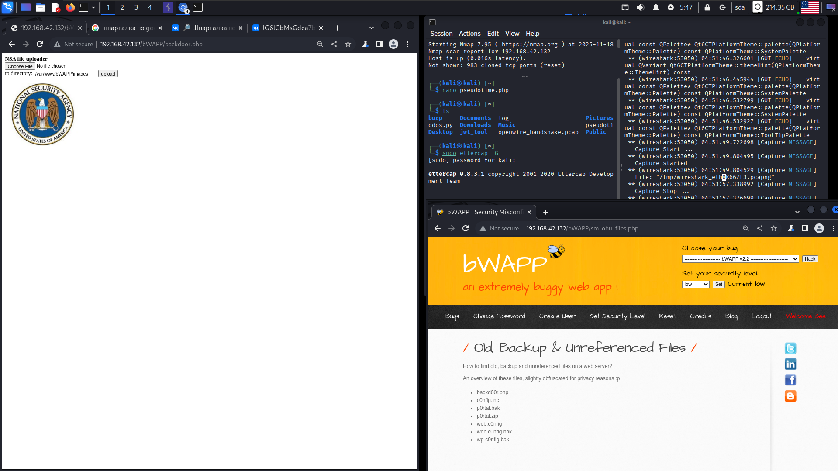Open the Change Password link
The image size is (838, 471).
[499, 316]
